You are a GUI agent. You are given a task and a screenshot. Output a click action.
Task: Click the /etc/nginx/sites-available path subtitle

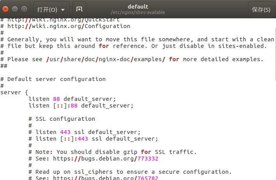[137, 12]
